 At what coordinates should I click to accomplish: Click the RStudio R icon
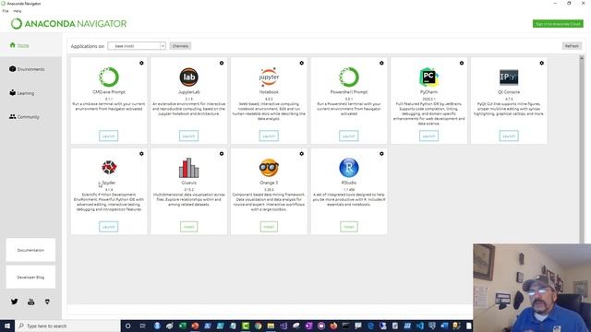[x=349, y=168]
